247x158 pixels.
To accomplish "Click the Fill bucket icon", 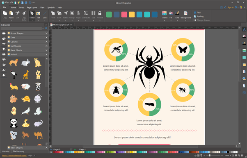I will click(x=171, y=14).
